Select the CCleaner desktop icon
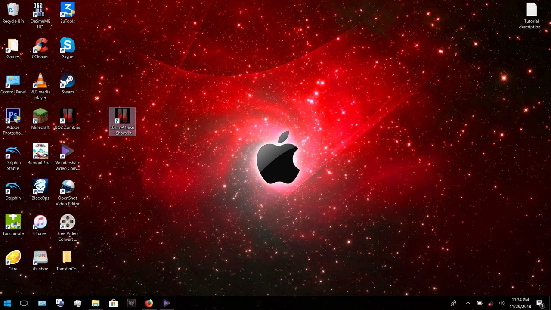Image resolution: width=551 pixels, height=310 pixels. 40,49
